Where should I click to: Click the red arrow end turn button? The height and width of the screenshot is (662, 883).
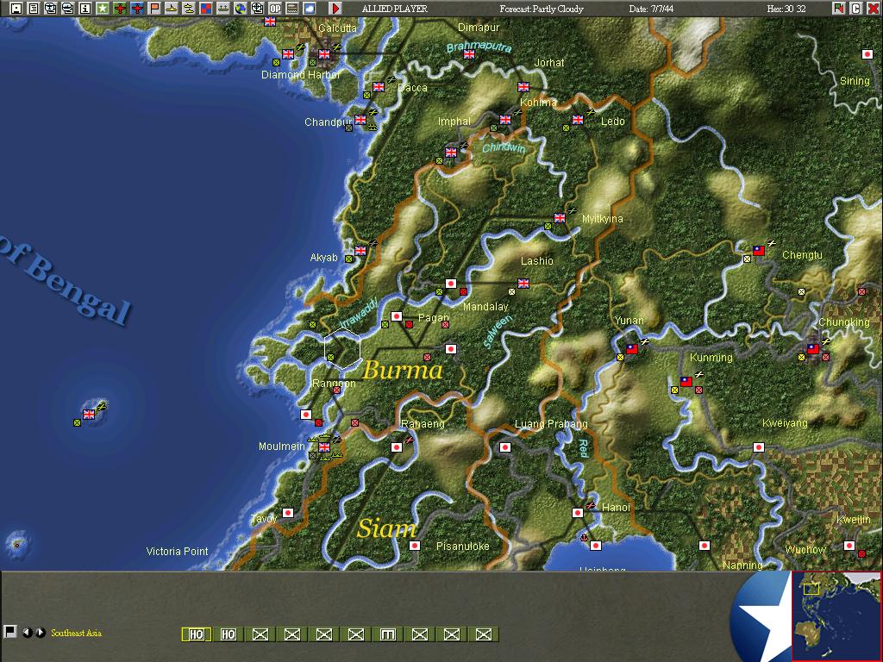pyautogui.click(x=335, y=8)
